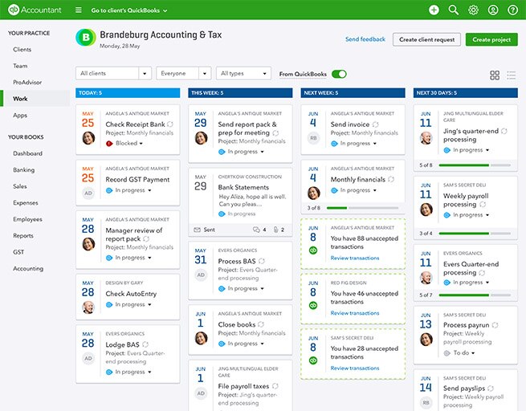This screenshot has width=526, height=411.
Task: Open the hamburger navigation menu
Action: (x=79, y=10)
